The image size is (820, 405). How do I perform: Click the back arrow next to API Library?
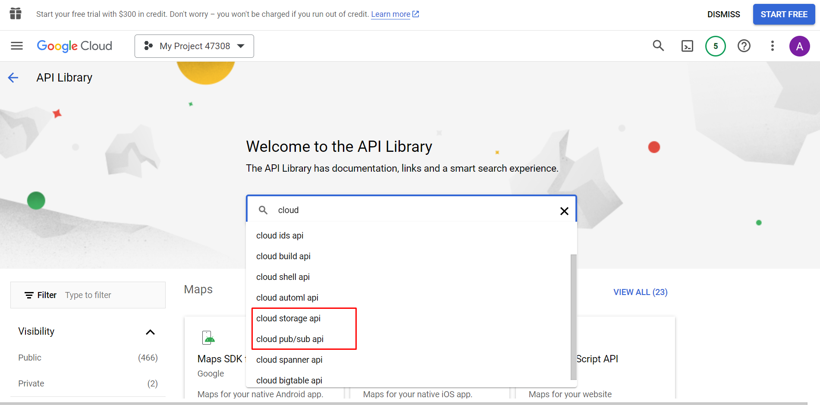13,78
